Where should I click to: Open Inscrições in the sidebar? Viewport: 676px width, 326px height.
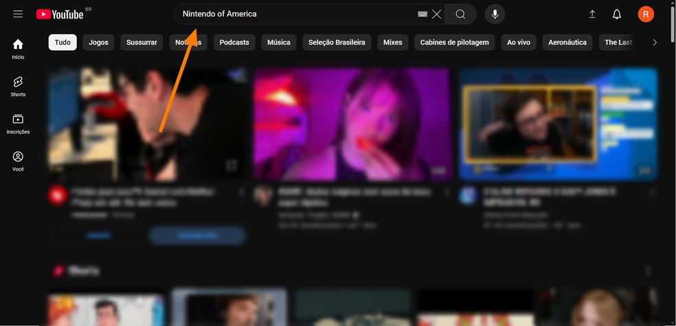click(18, 124)
